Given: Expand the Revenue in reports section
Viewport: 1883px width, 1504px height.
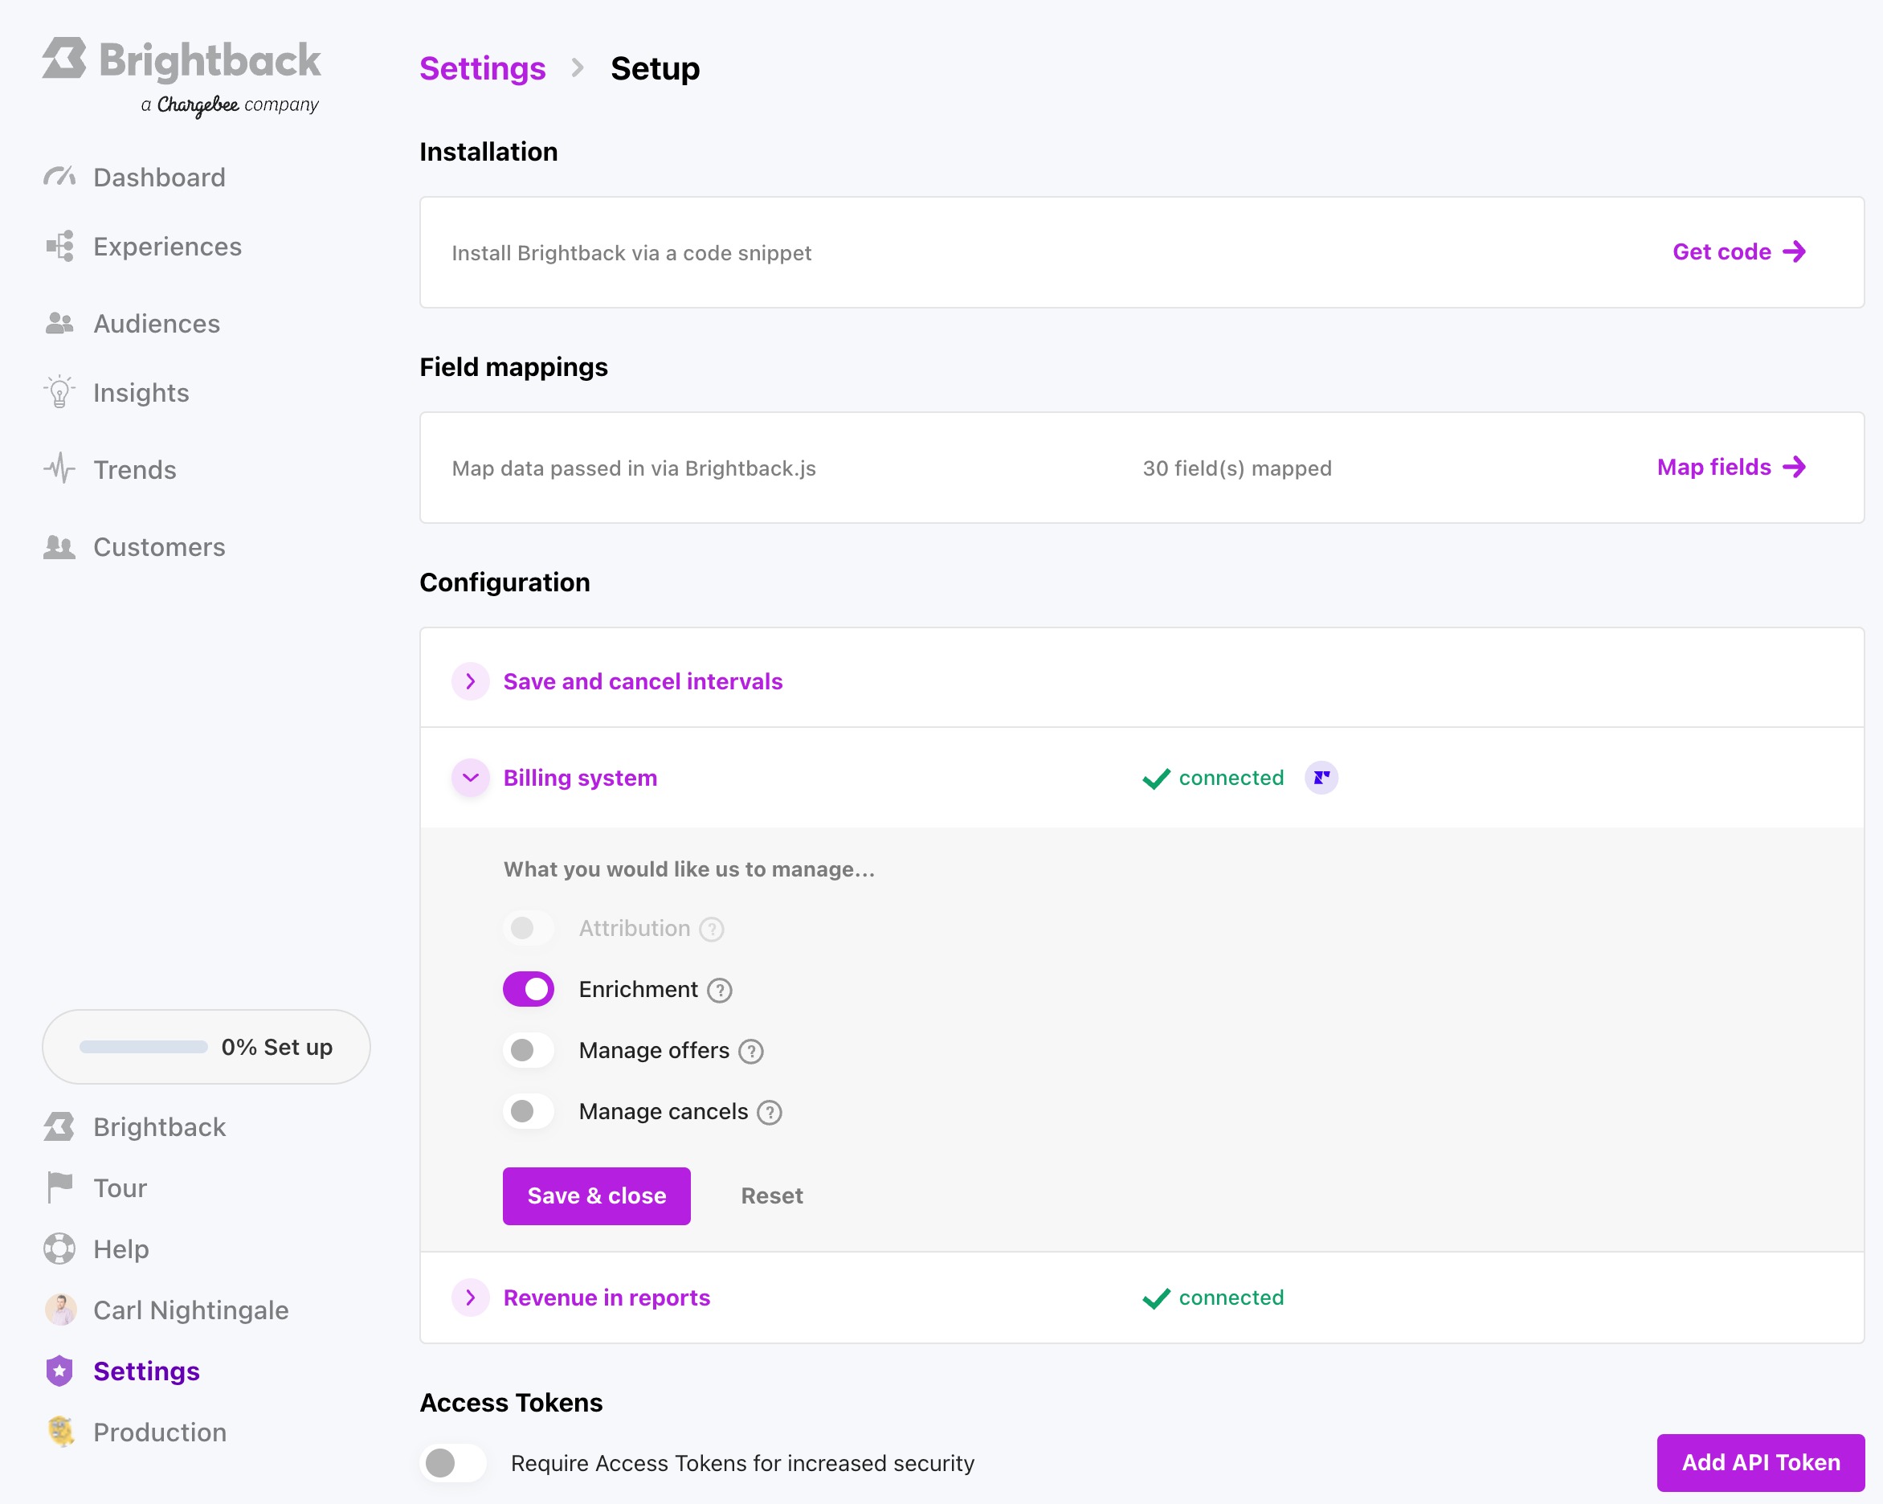Looking at the screenshot, I should pyautogui.click(x=471, y=1298).
